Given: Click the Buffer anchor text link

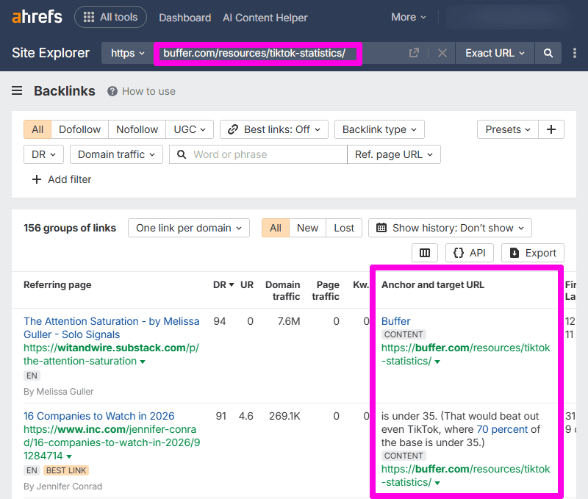Looking at the screenshot, I should coord(395,321).
